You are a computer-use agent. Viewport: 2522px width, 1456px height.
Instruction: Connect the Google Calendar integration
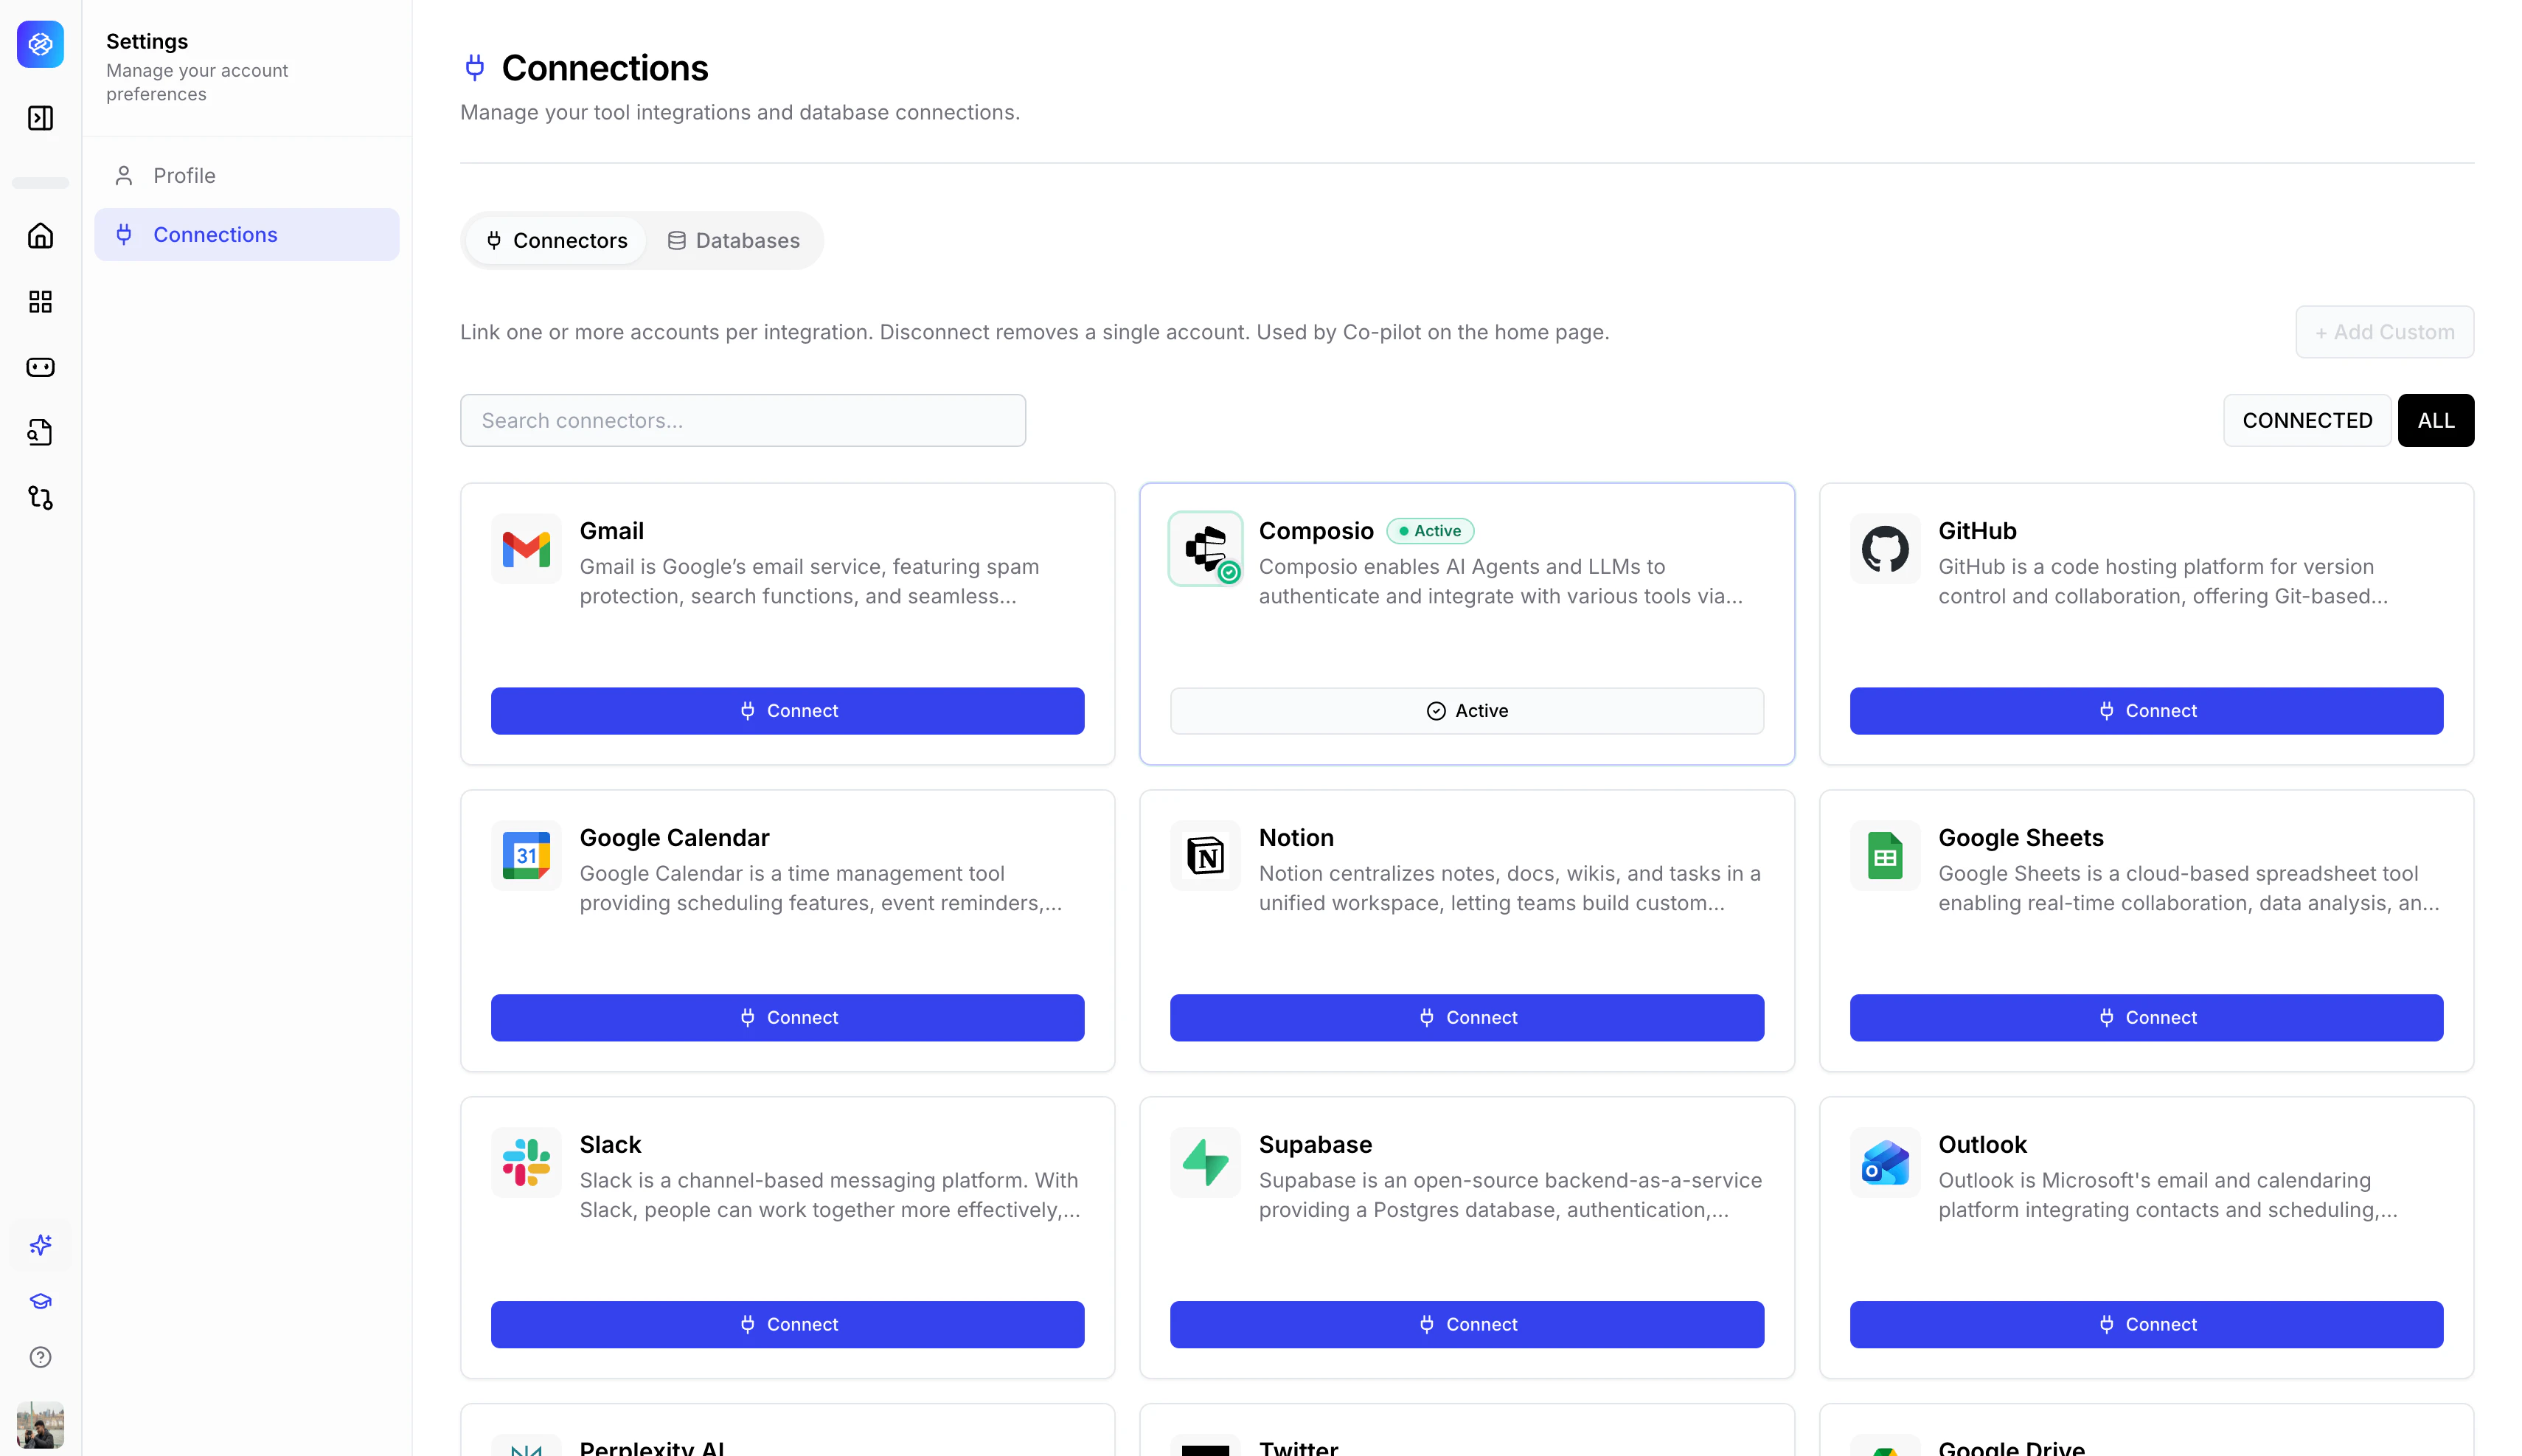click(788, 1018)
